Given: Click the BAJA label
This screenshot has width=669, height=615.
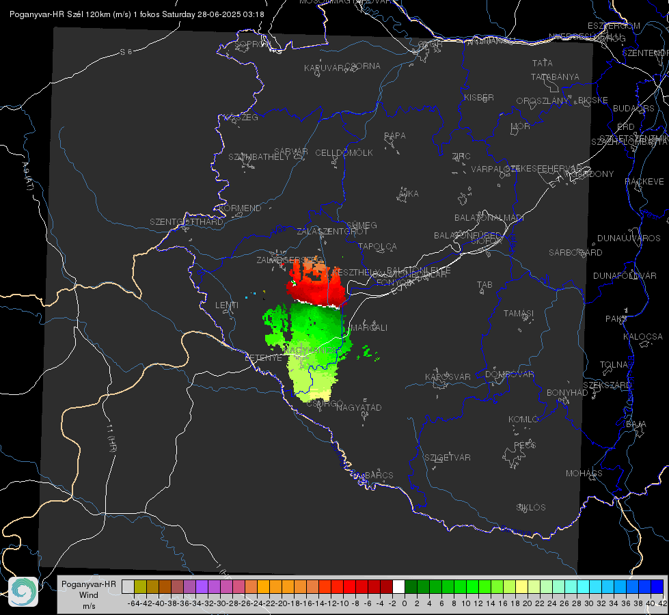Looking at the screenshot, I should (636, 424).
